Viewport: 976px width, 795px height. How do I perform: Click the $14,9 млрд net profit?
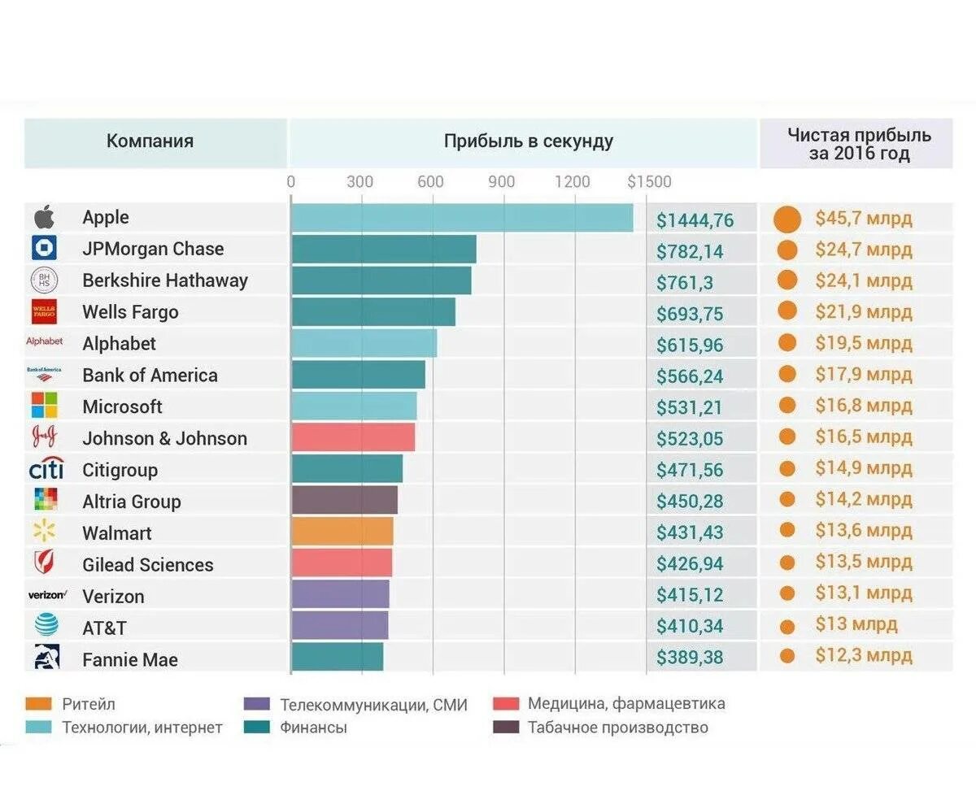point(864,468)
